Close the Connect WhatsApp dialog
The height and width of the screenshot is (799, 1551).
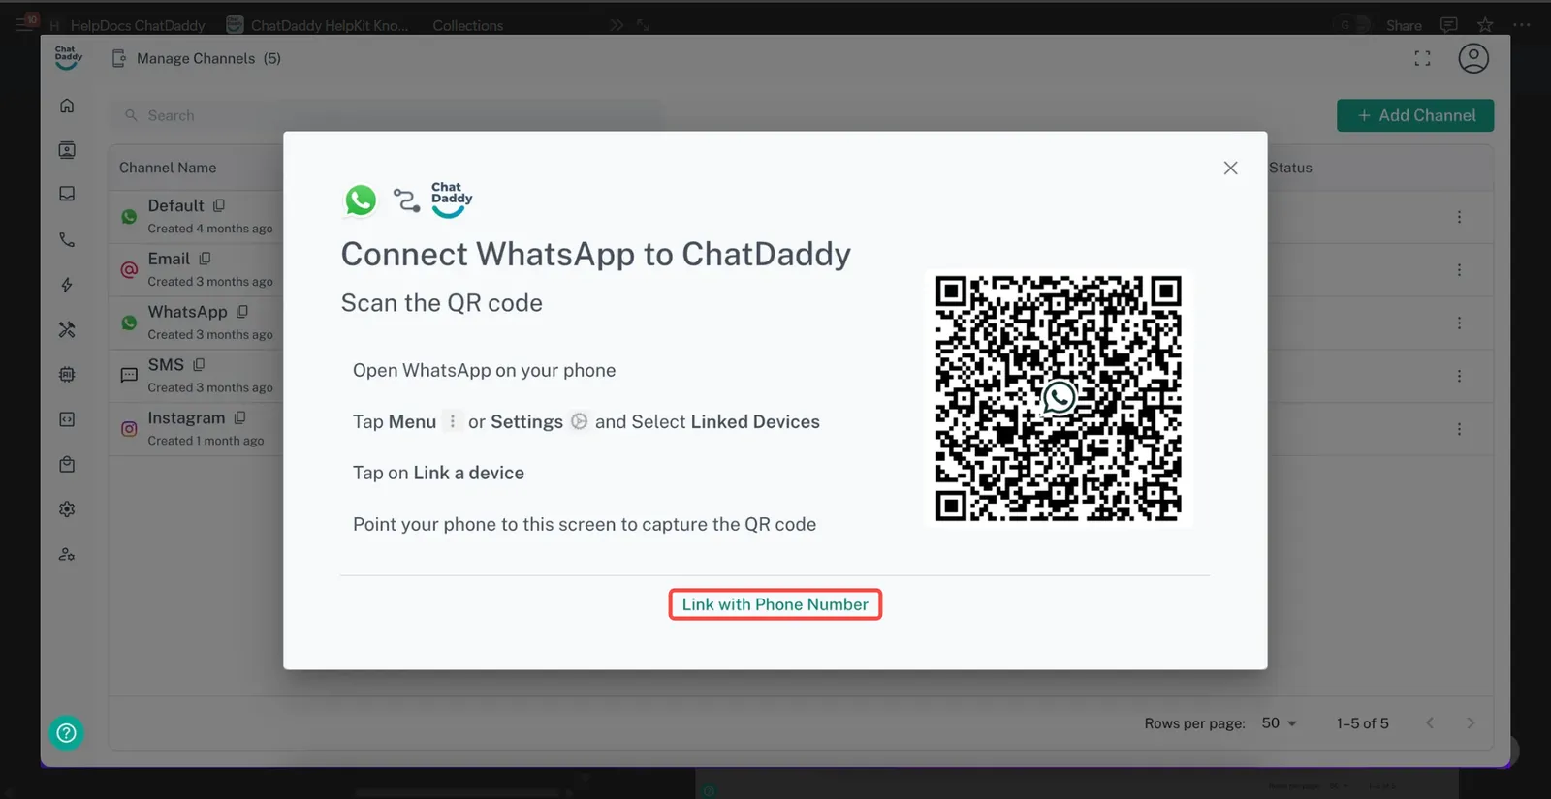point(1230,168)
